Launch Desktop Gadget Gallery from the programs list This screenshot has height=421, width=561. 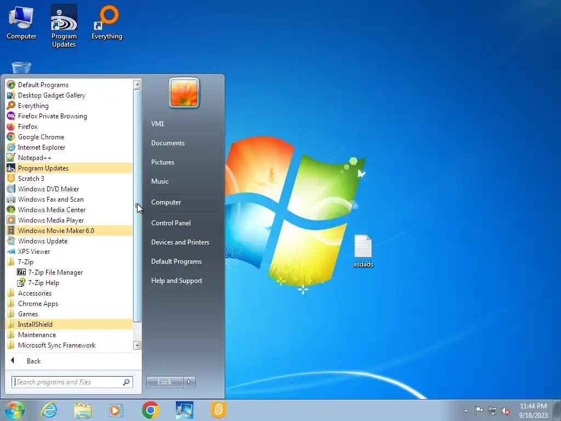click(69, 95)
